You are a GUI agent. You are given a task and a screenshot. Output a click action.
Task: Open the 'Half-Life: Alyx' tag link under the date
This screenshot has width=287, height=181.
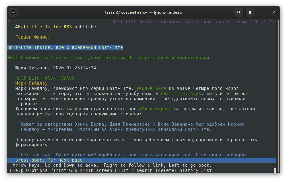click(x=36, y=78)
